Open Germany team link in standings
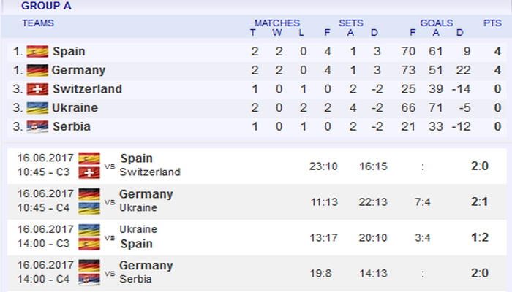 point(78,70)
